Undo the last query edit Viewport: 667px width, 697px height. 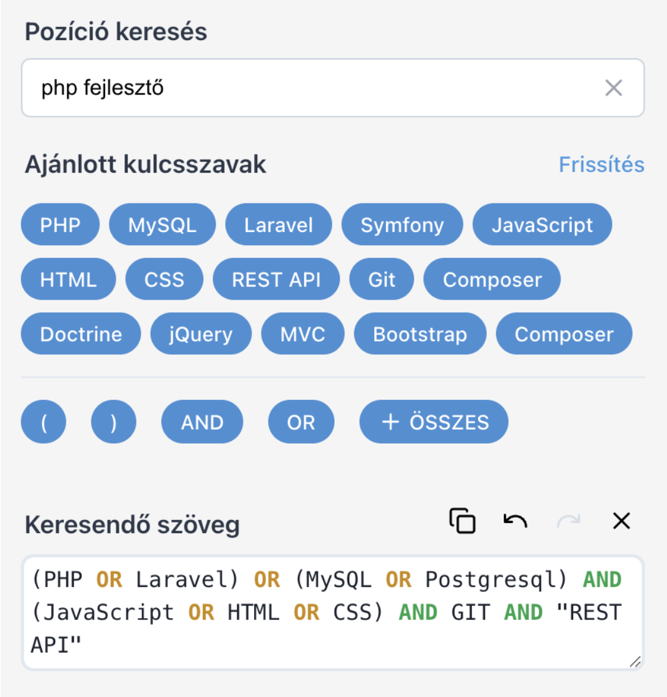(514, 521)
